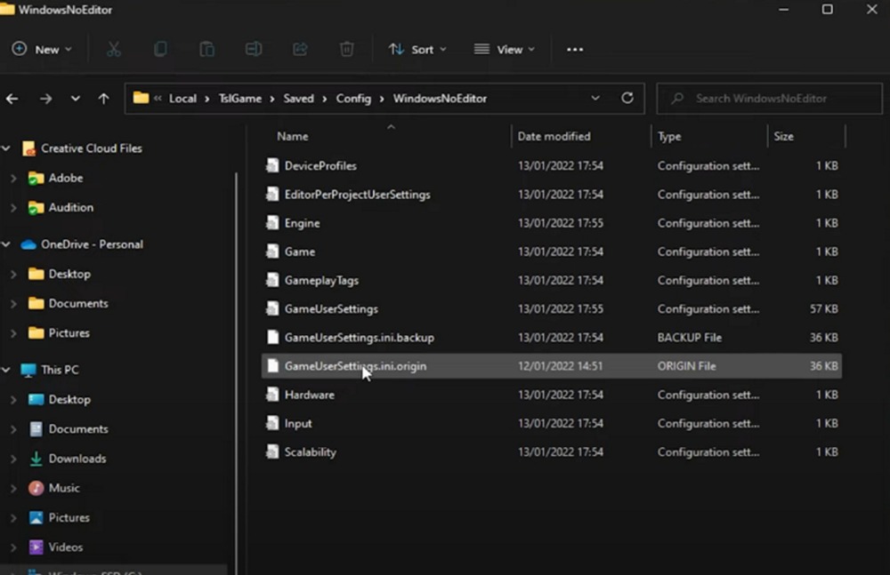
Task: Select Desktop under OneDrive
Action: click(59, 274)
